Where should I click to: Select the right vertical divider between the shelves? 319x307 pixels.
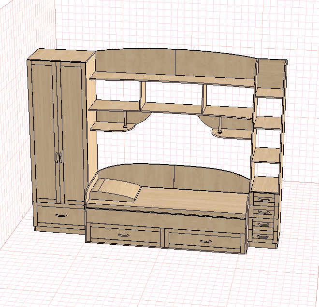[204, 99]
